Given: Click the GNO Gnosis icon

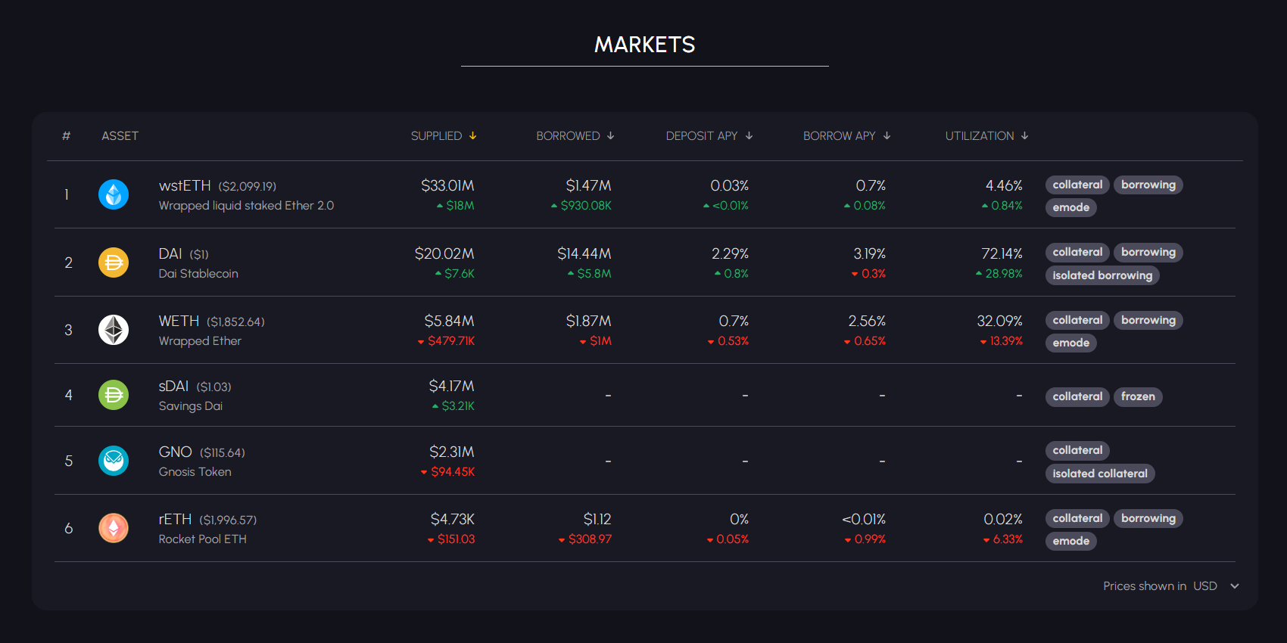Looking at the screenshot, I should [x=114, y=461].
